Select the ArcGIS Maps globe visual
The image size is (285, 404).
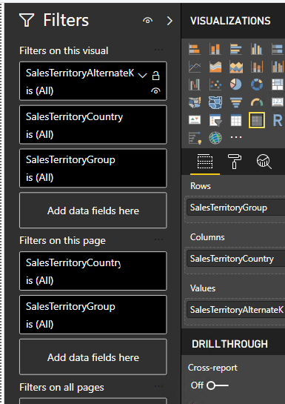tap(215, 138)
